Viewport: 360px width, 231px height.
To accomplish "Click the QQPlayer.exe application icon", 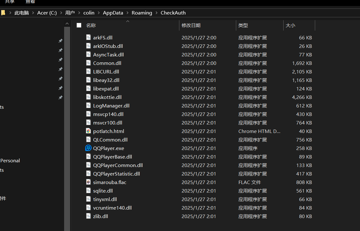I will tap(88, 148).
